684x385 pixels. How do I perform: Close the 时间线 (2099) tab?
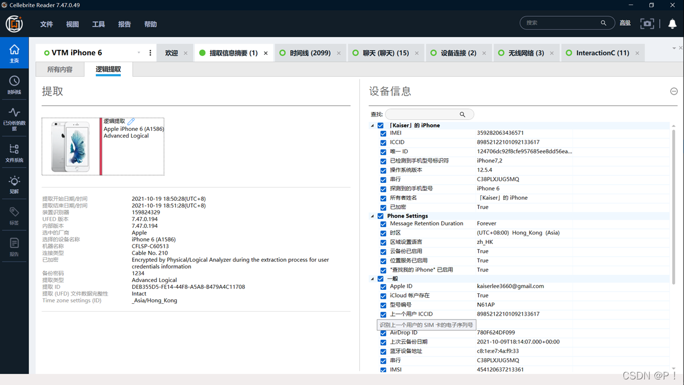coord(339,53)
